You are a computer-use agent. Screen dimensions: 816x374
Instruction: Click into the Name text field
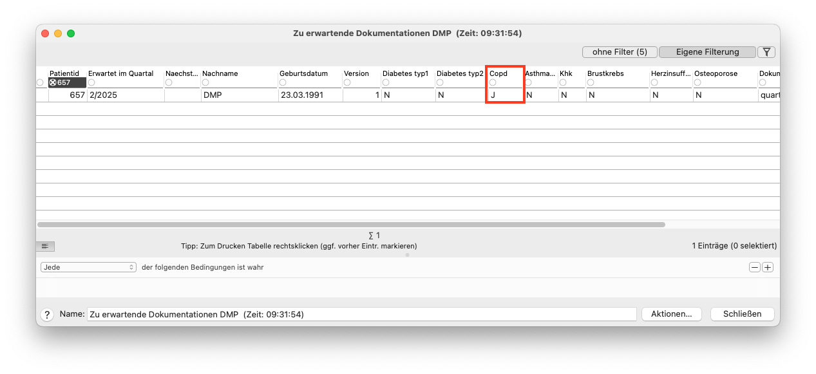361,314
